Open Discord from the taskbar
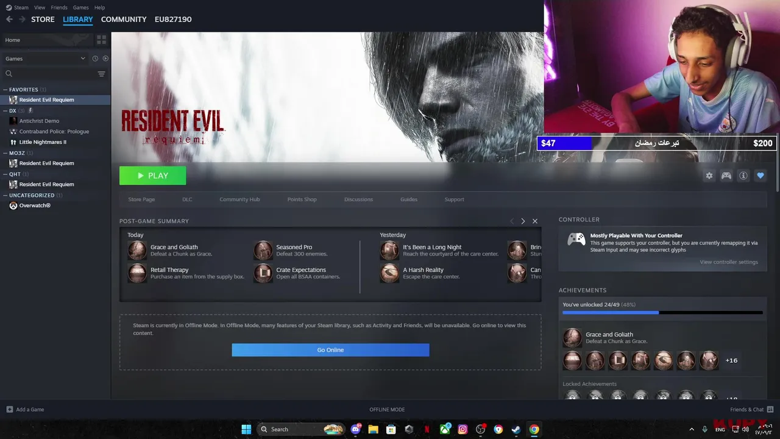This screenshot has width=780, height=439. (355, 429)
